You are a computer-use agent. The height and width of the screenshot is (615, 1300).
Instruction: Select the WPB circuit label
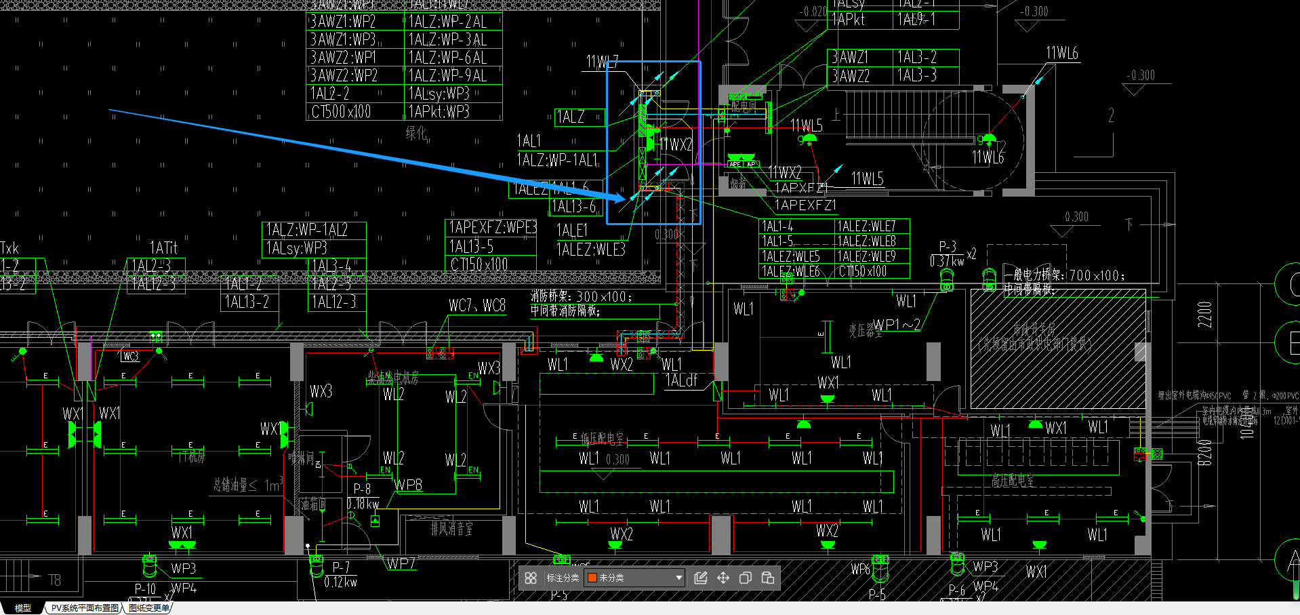tap(408, 485)
